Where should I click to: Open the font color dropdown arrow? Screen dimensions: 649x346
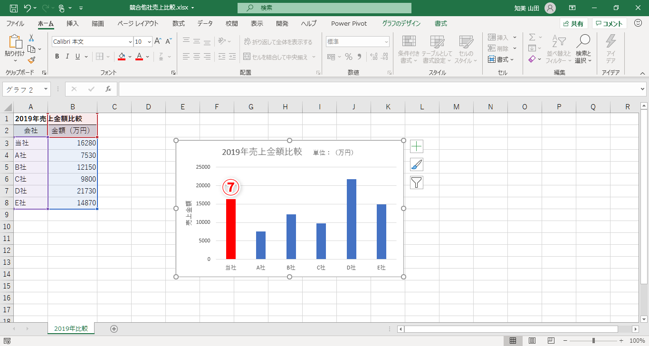[147, 57]
